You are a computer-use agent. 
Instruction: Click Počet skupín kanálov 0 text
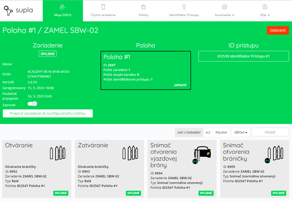[121, 75]
